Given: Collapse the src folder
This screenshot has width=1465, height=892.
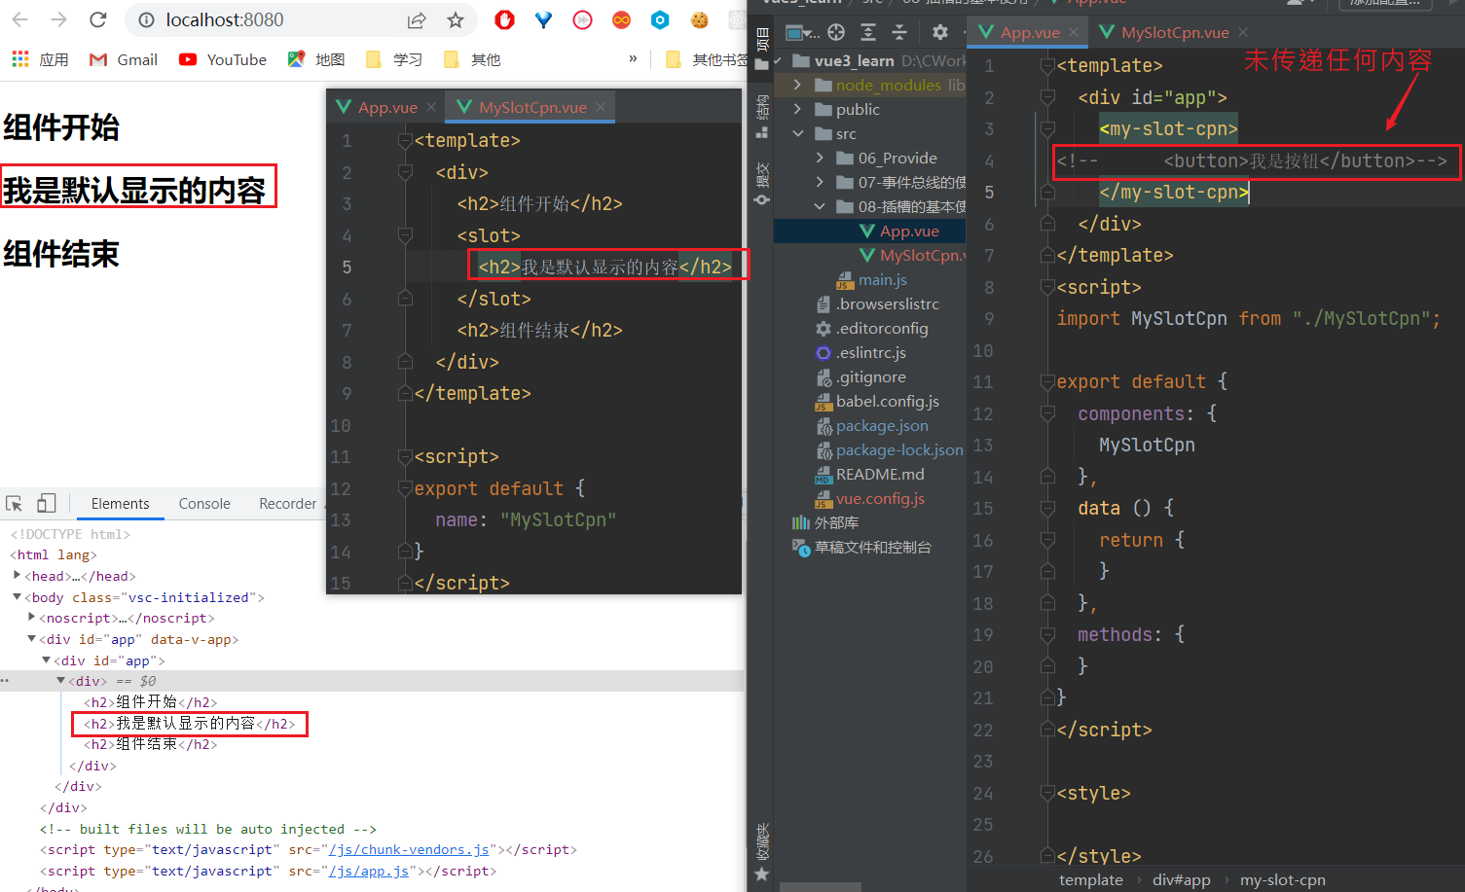Looking at the screenshot, I should pos(797,133).
